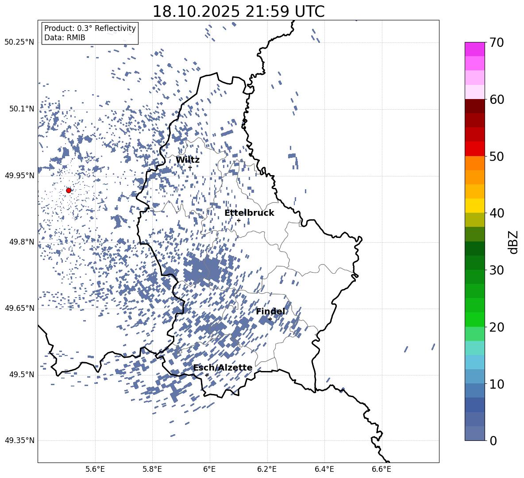Click the Wiltz station cross marker

[190, 168]
